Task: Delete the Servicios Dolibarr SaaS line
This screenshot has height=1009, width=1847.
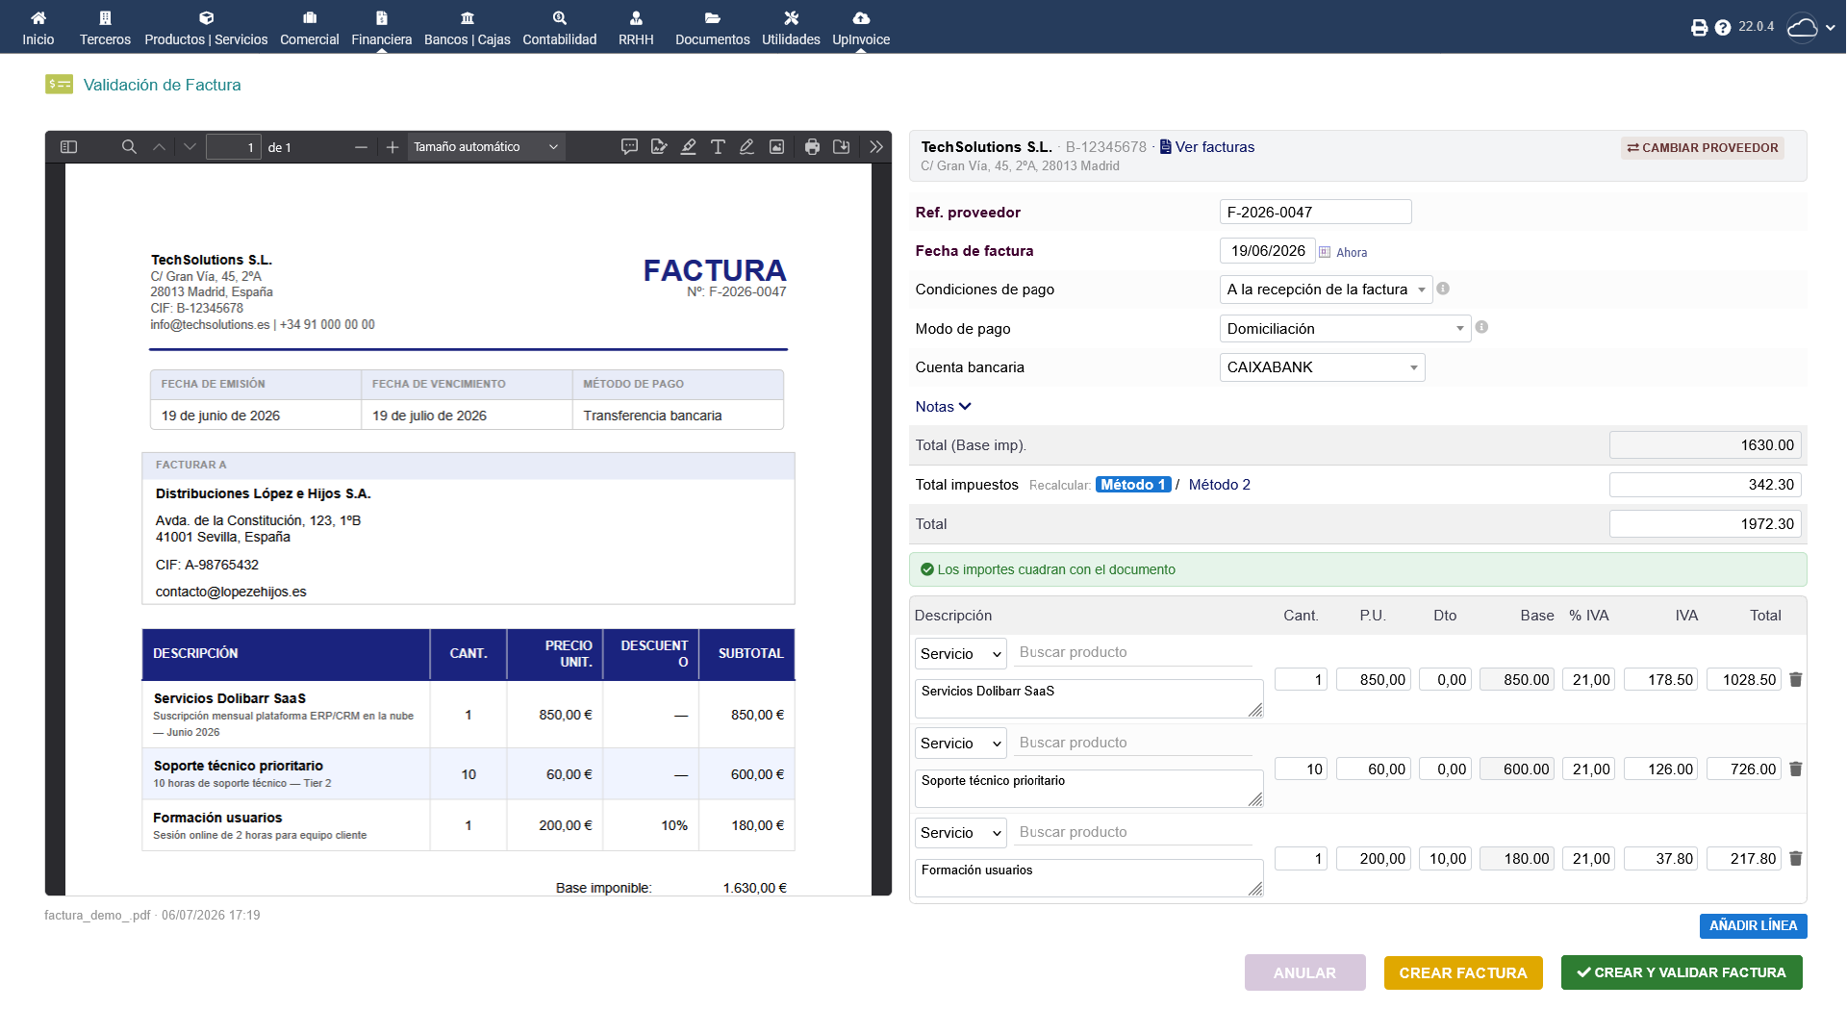Action: coord(1795,679)
